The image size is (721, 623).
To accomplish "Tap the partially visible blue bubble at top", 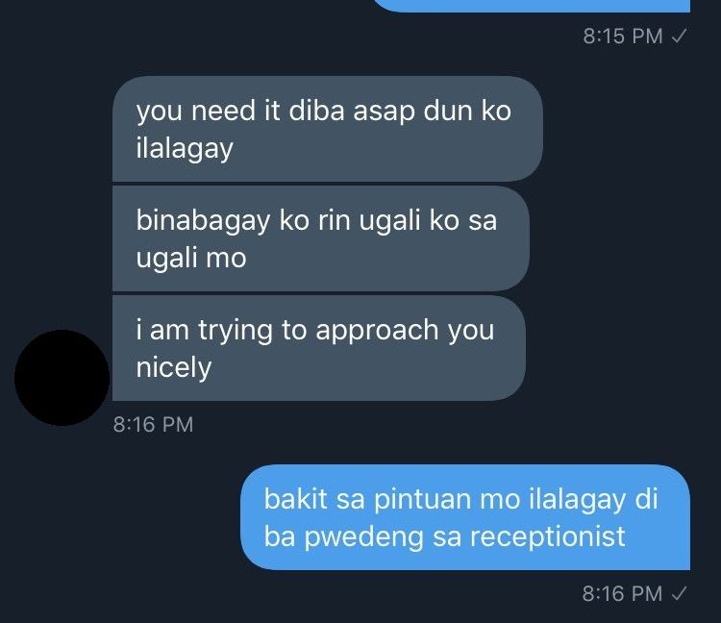I will tap(531, 6).
